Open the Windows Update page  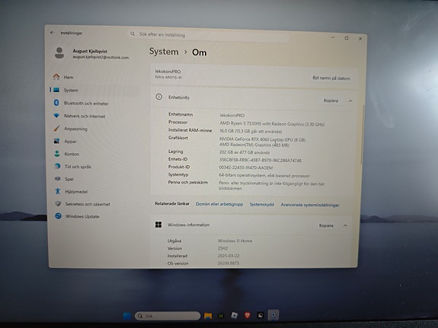click(x=77, y=216)
